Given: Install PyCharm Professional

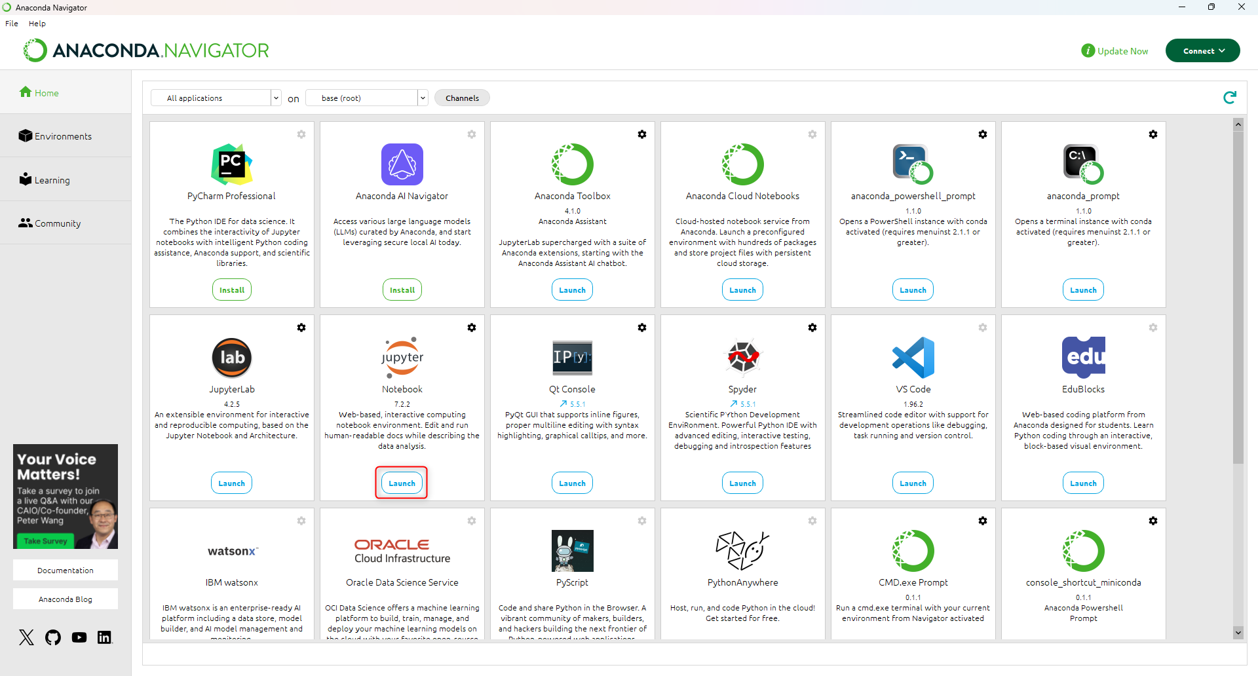Looking at the screenshot, I should point(232,290).
